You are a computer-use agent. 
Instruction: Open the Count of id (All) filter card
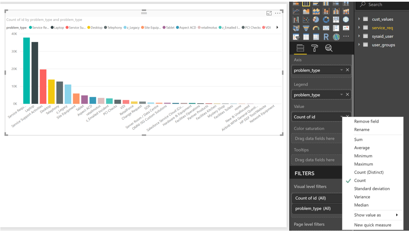[317, 198]
